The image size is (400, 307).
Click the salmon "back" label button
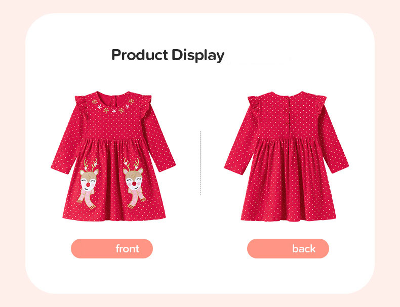pyautogui.click(x=288, y=248)
